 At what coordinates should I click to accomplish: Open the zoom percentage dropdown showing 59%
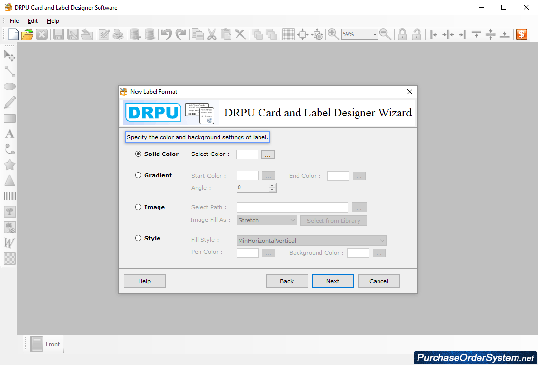click(x=374, y=34)
